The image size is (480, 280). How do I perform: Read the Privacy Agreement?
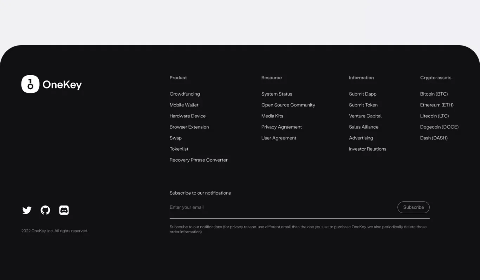click(x=281, y=127)
